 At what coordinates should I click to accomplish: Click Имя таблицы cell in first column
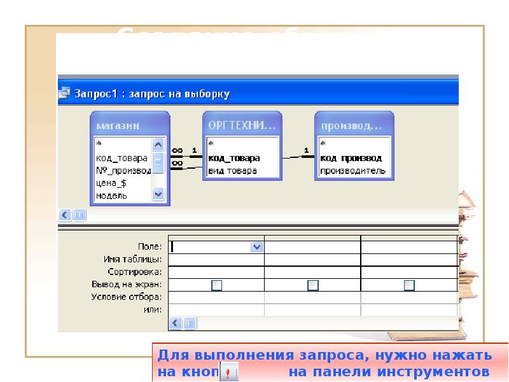click(216, 260)
